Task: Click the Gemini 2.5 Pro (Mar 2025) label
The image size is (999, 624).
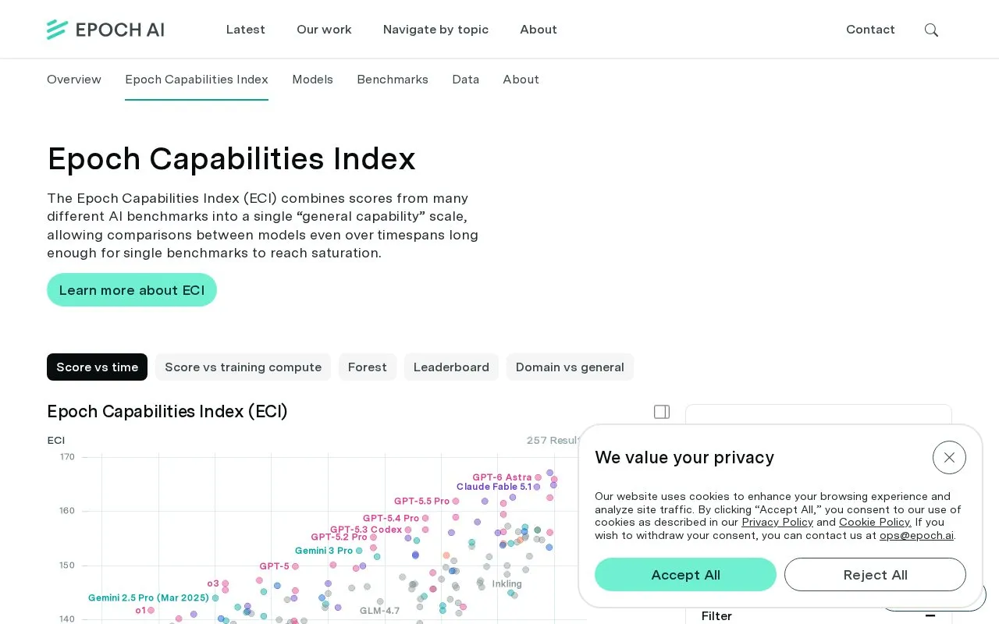Action: click(149, 598)
